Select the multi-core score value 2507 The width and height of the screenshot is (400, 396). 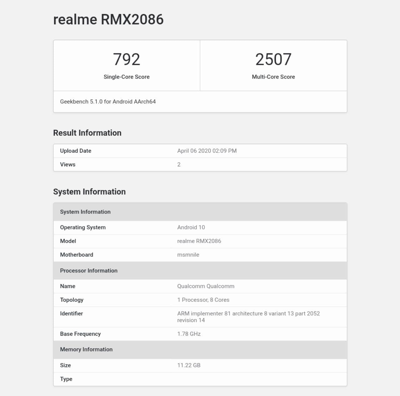click(273, 59)
